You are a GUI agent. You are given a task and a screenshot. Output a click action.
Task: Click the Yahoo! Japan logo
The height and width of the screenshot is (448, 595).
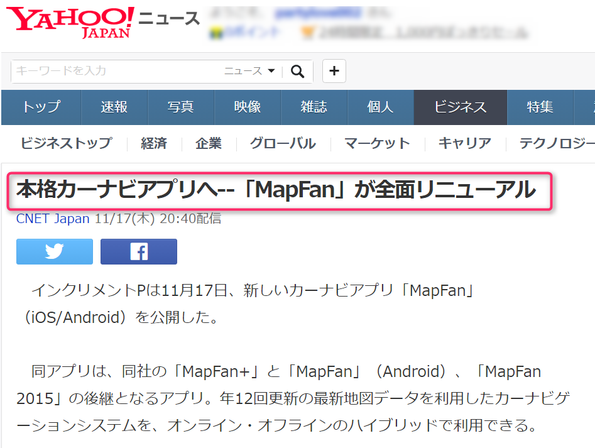[x=70, y=22]
